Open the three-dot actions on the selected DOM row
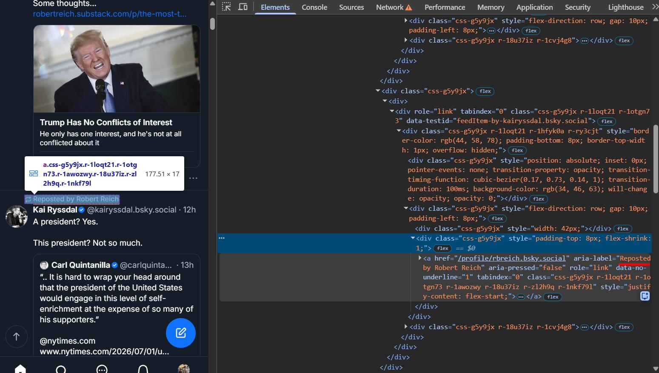This screenshot has width=659, height=373. (x=222, y=238)
